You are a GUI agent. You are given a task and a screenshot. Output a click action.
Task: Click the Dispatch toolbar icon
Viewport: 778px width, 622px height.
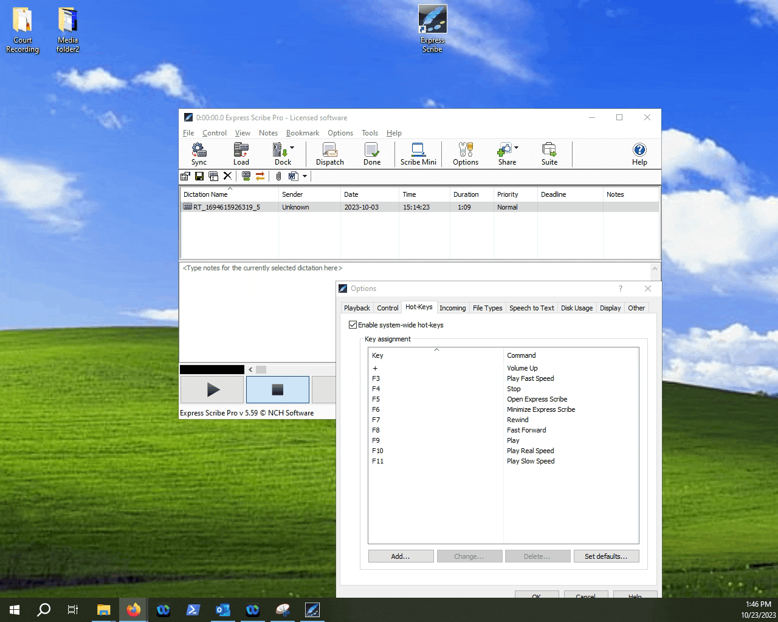coord(329,153)
